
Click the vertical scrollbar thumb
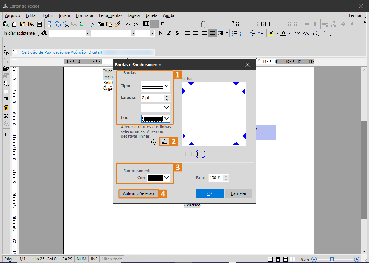point(364,169)
